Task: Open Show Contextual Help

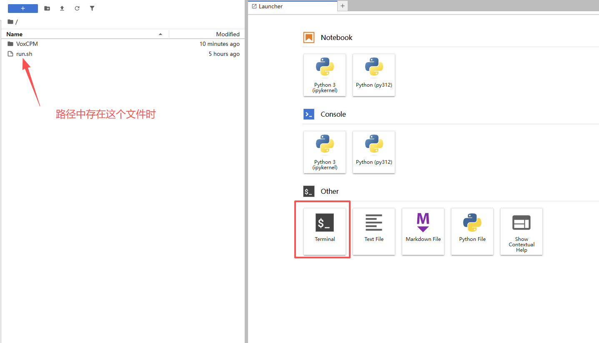Action: (521, 231)
